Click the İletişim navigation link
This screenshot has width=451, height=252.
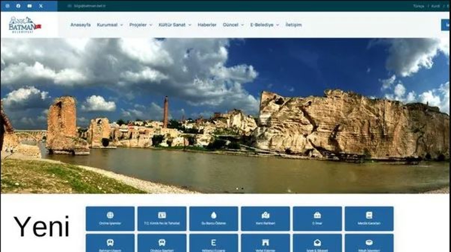[x=293, y=25]
